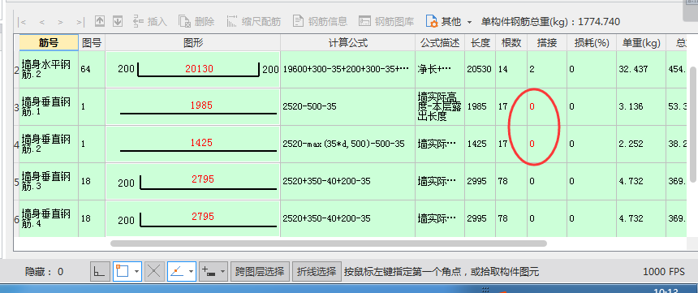698x293 pixels.
Task: Select 墙身垂直钢筋.2 row name cell
Action: click(49, 144)
